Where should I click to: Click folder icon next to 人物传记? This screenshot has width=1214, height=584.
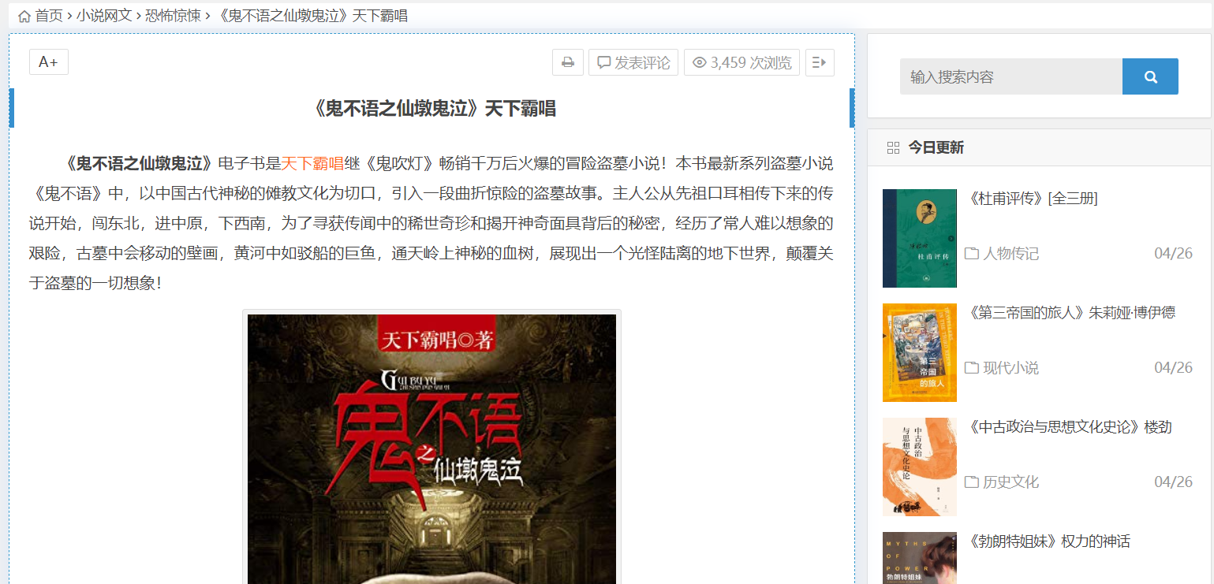972,253
